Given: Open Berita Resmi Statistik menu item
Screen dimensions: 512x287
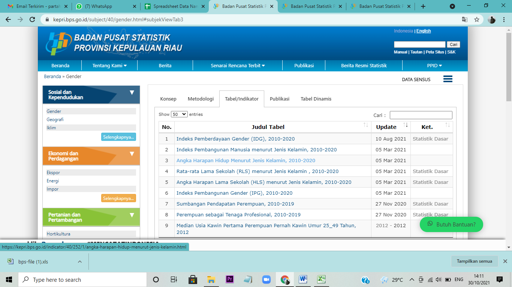Looking at the screenshot, I should click(364, 65).
